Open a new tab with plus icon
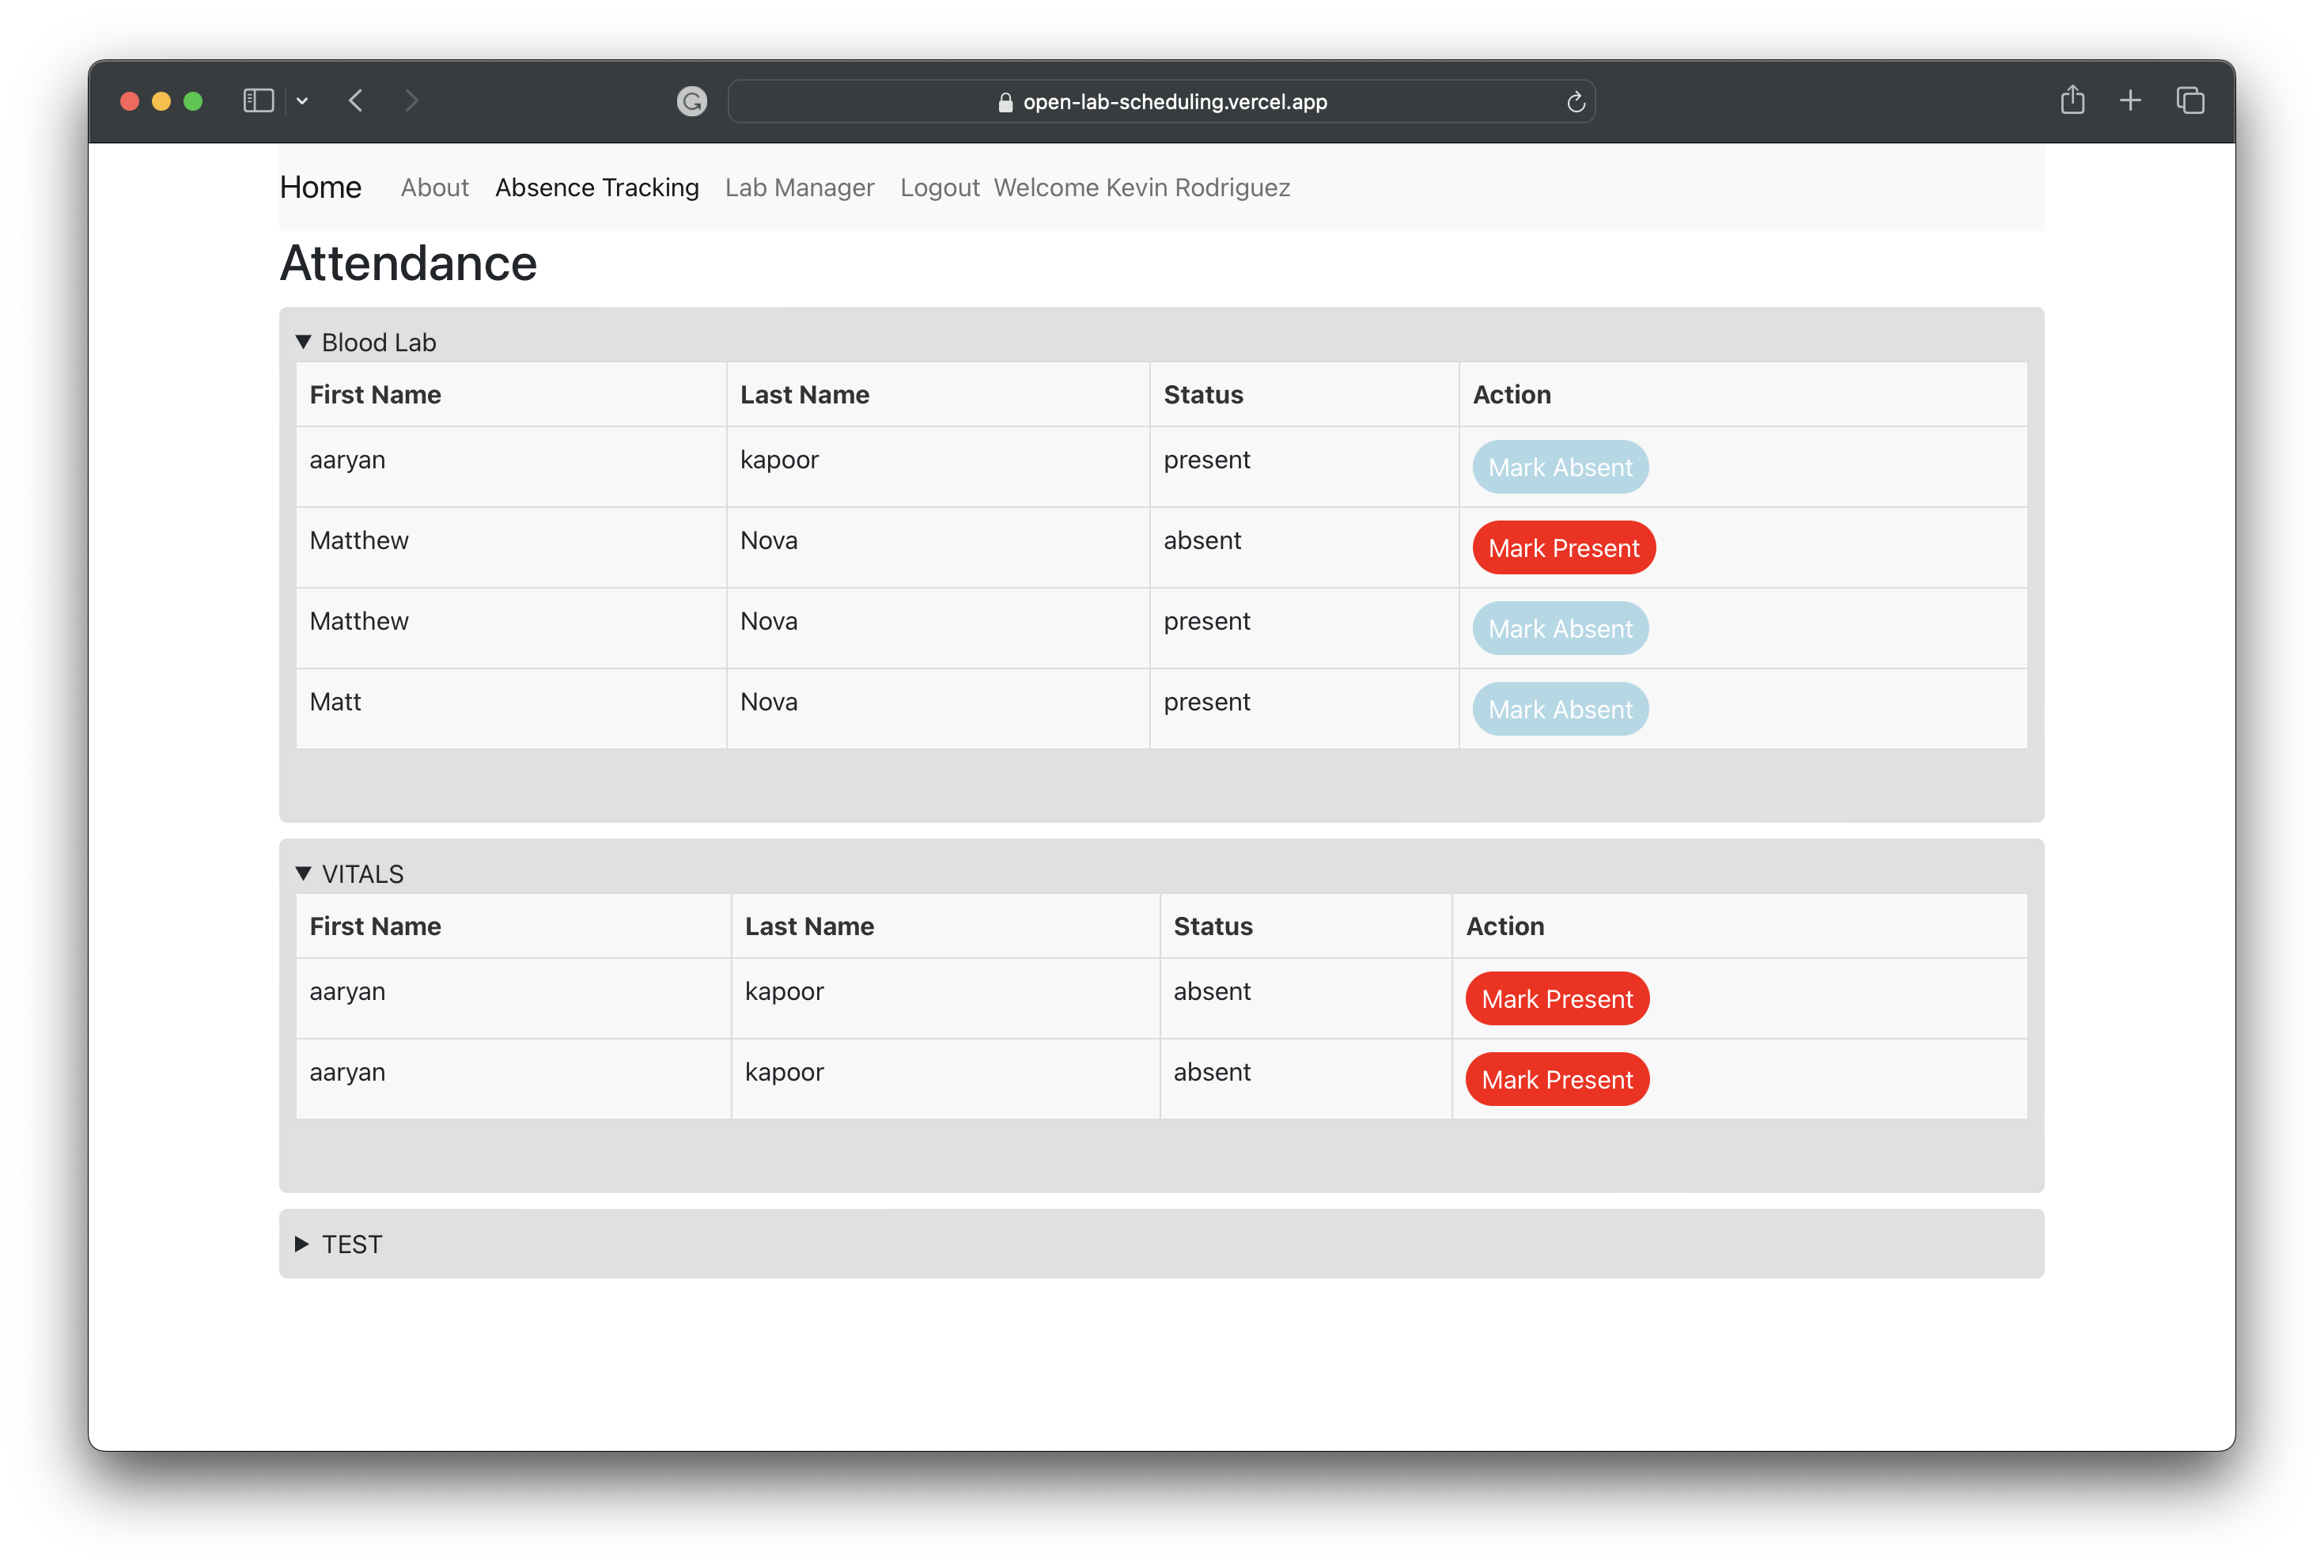Viewport: 2324px width, 1568px height. point(2130,100)
